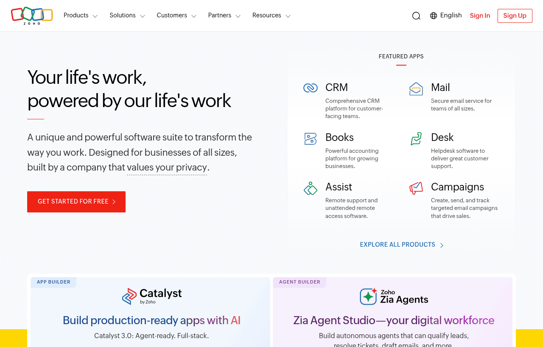
Task: Click the Books app icon
Action: pyautogui.click(x=311, y=138)
